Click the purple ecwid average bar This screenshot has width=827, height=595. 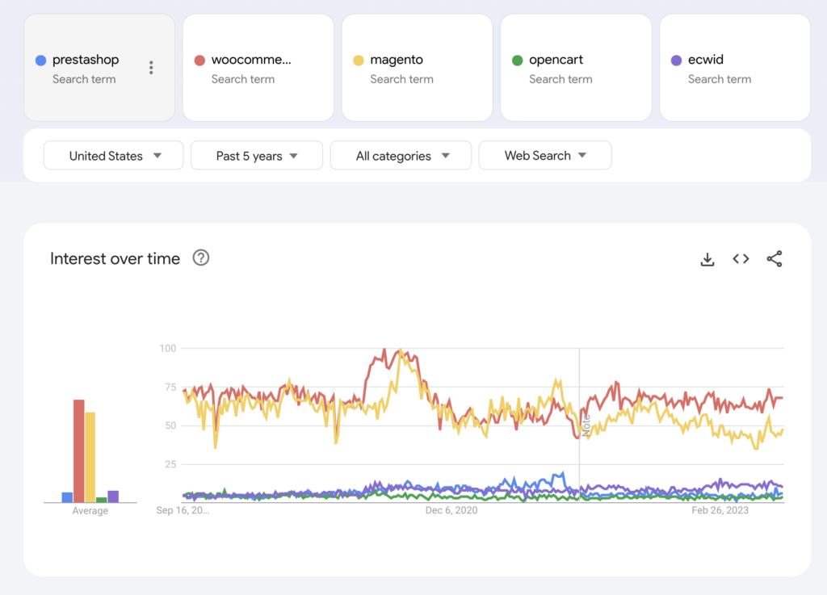click(x=113, y=497)
